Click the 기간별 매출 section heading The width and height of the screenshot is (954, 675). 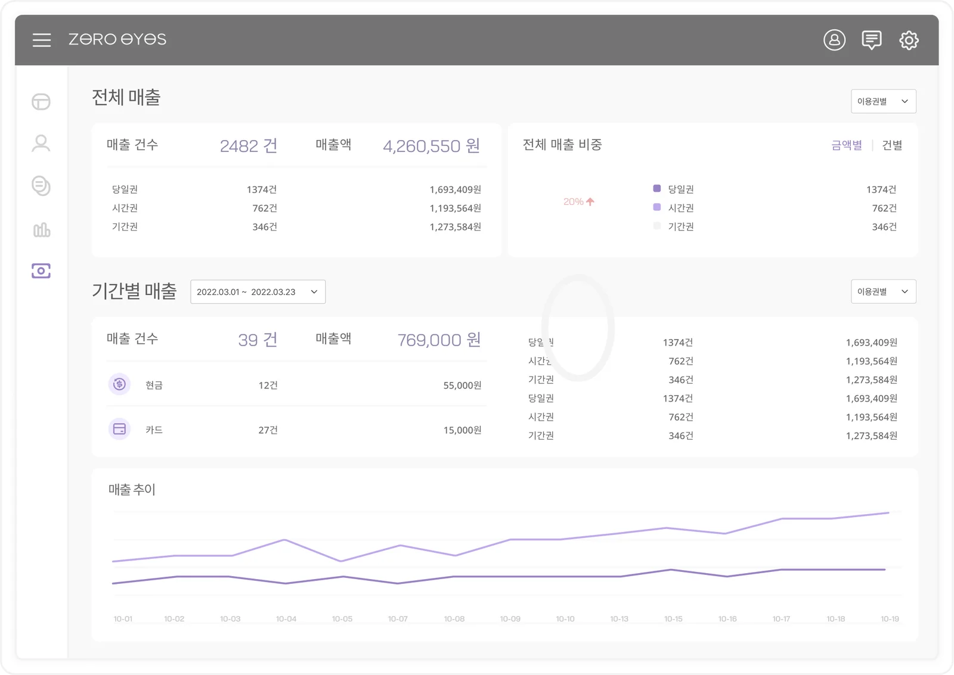pyautogui.click(x=134, y=291)
